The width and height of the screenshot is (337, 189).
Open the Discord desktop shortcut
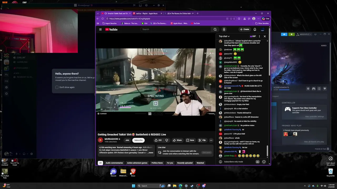click(x=113, y=172)
